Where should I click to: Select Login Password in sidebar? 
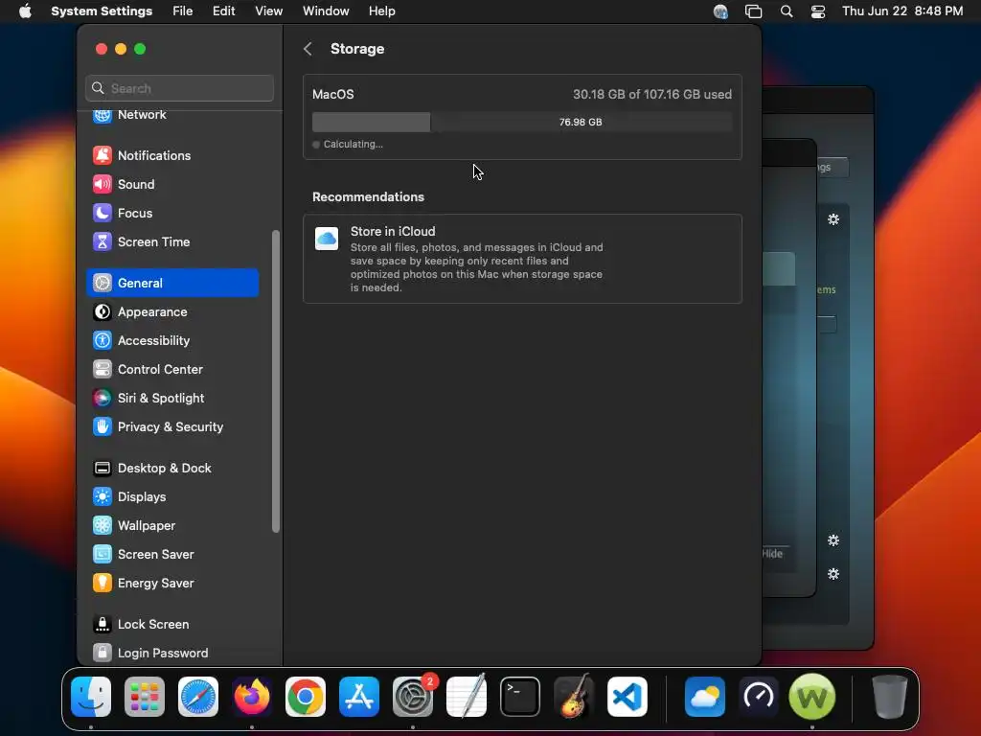coord(172,654)
